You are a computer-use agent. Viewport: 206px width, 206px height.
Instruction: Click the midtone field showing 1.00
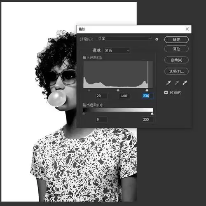point(124,96)
